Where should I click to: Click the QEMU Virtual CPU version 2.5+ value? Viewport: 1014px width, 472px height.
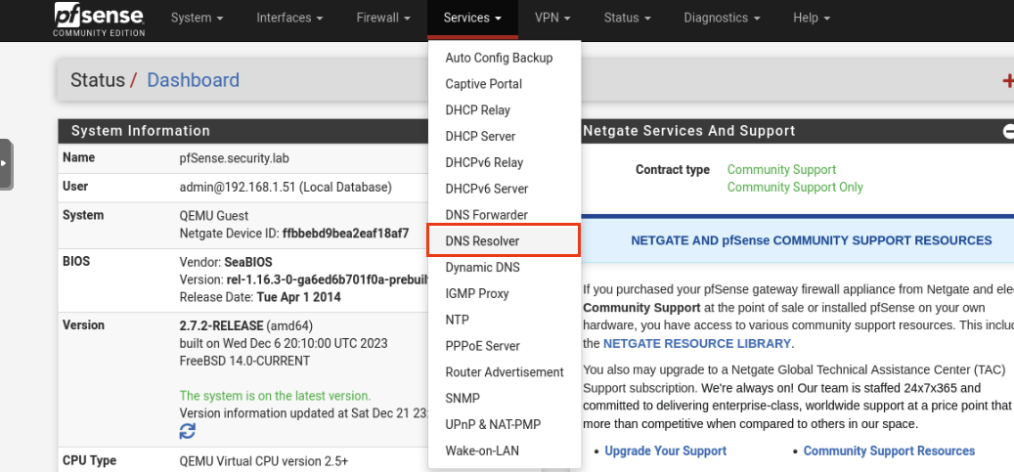point(264,461)
